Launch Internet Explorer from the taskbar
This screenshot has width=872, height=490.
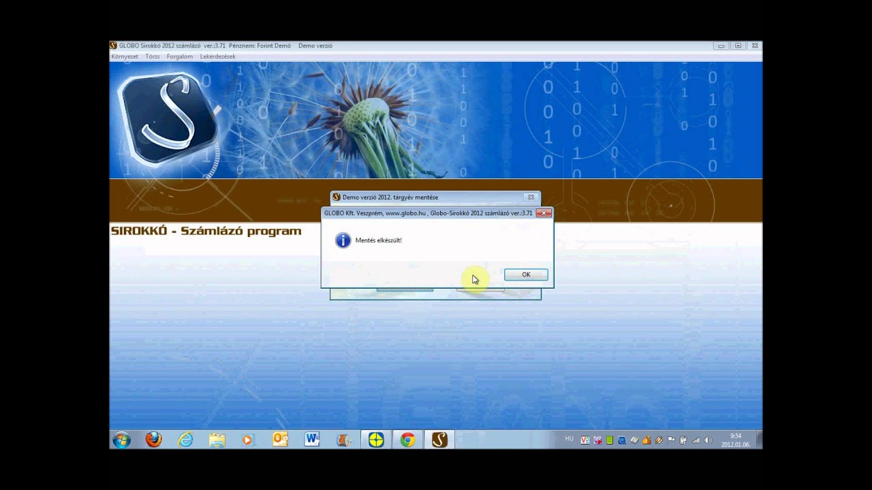coord(185,440)
